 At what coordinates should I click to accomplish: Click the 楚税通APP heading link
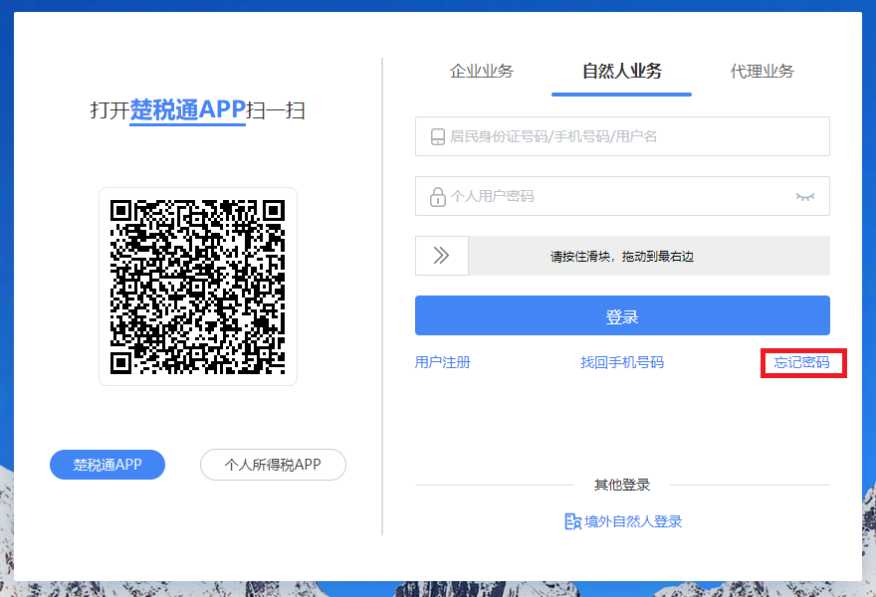pyautogui.click(x=188, y=110)
